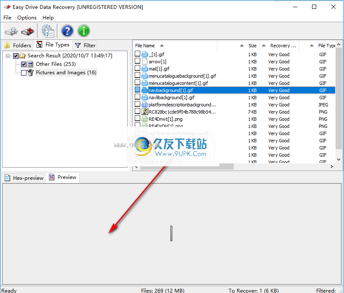Click the 'To Recover: 1 (6 KB)' status entry
The height and width of the screenshot is (293, 344).
(x=253, y=290)
